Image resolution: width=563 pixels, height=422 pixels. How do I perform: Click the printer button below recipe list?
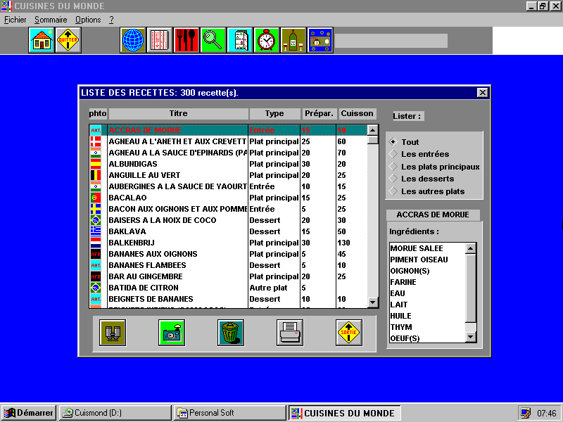(x=289, y=333)
